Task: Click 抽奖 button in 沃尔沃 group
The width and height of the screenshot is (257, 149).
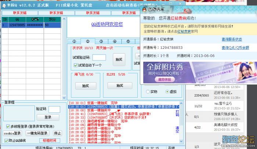Action: [x=119, y=59]
